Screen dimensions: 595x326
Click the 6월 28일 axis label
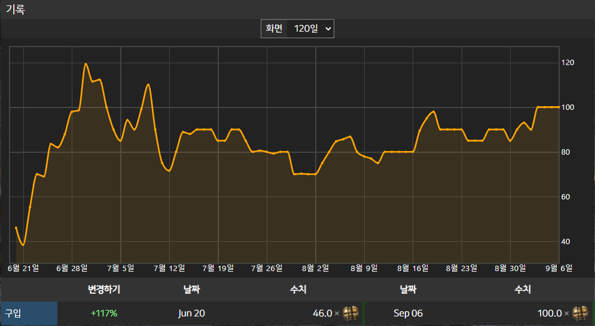coord(72,268)
